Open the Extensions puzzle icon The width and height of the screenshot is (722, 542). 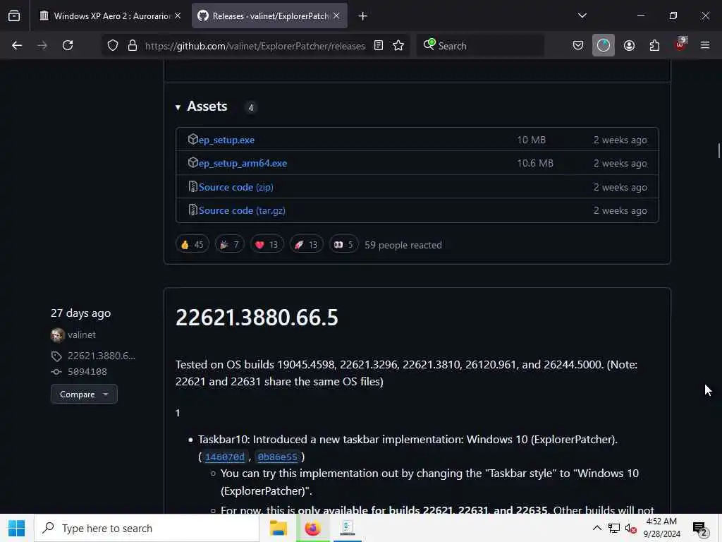[654, 45]
